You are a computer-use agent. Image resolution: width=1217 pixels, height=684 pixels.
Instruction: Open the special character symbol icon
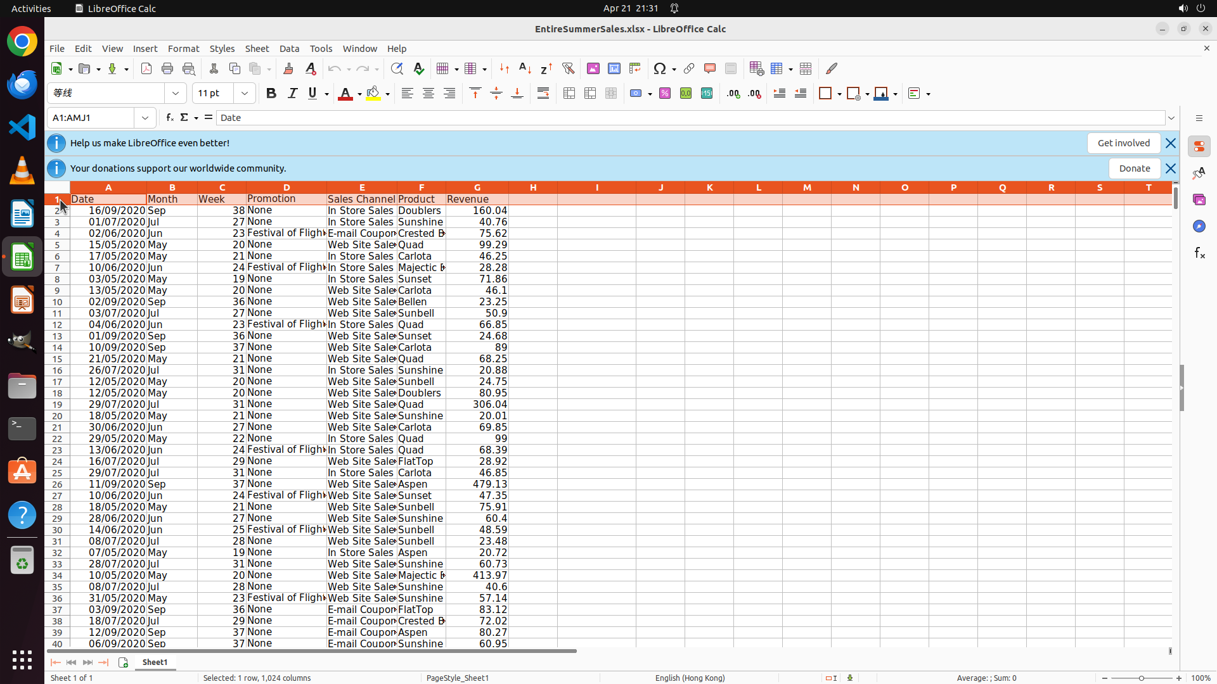pyautogui.click(x=660, y=68)
